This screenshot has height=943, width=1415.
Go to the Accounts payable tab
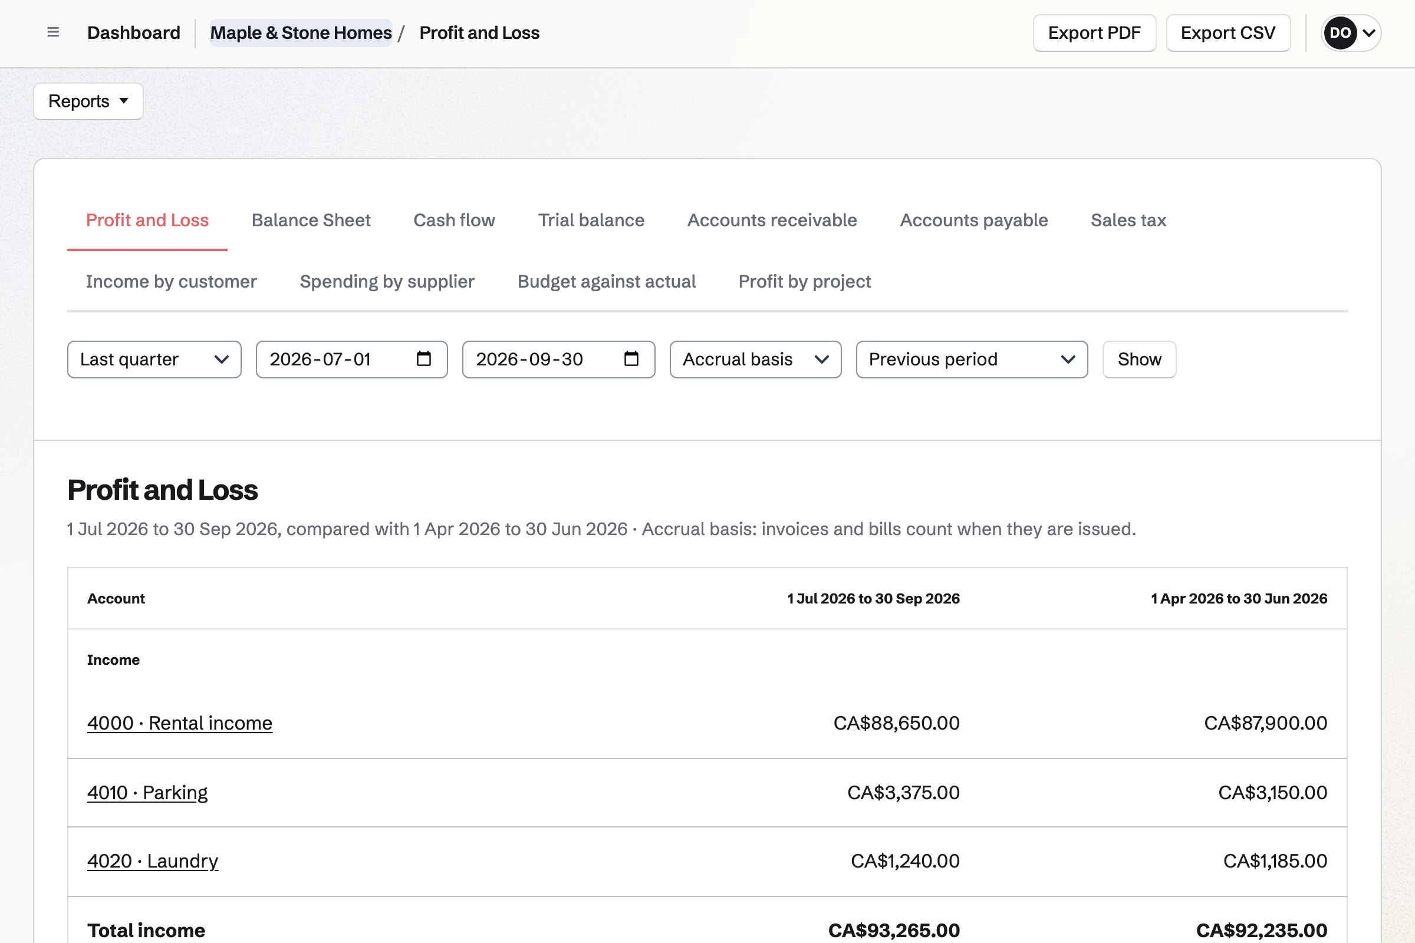[x=974, y=220]
